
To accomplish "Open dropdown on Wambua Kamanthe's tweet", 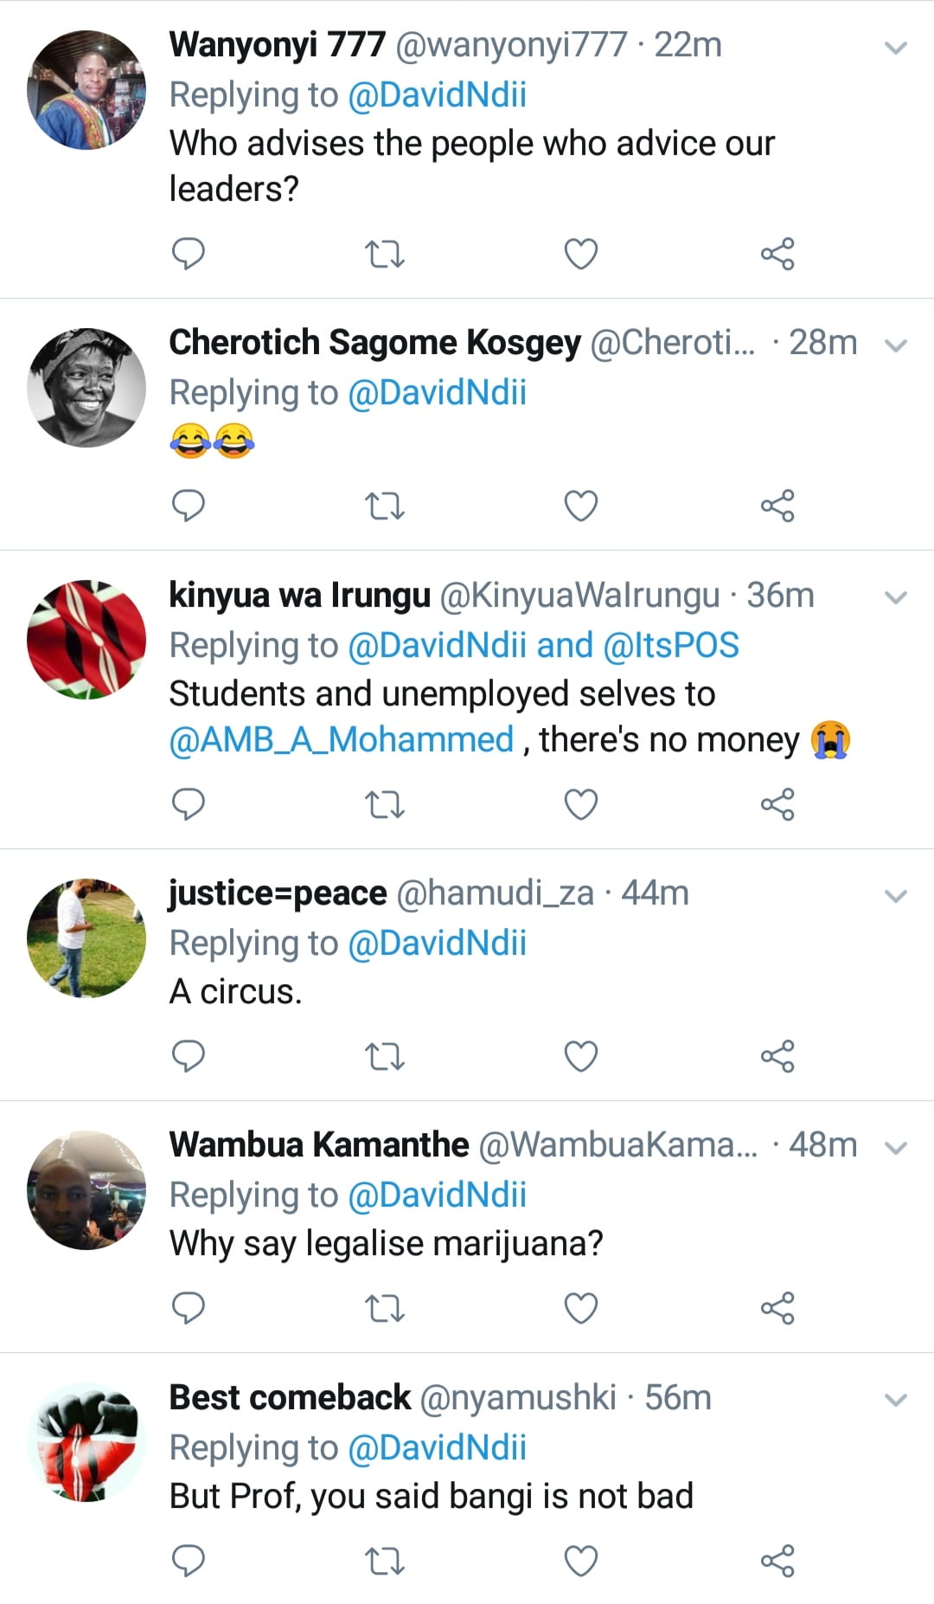I will coord(897,1148).
